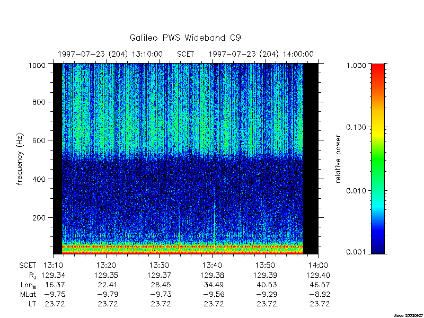Viewport: 424px width, 318px height.
Task: Click the 'SCET' label above the plot
Action: (185, 55)
